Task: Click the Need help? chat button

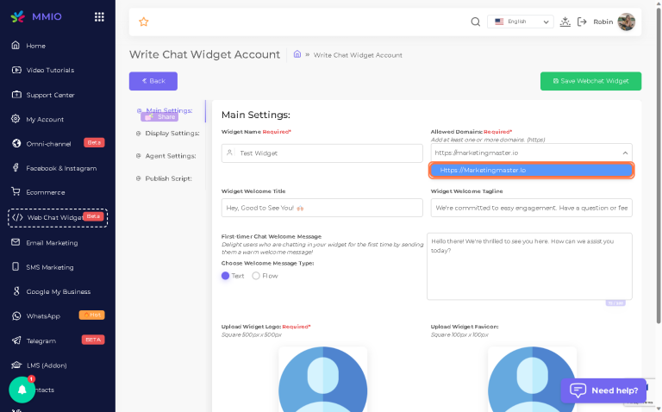Action: pos(603,390)
